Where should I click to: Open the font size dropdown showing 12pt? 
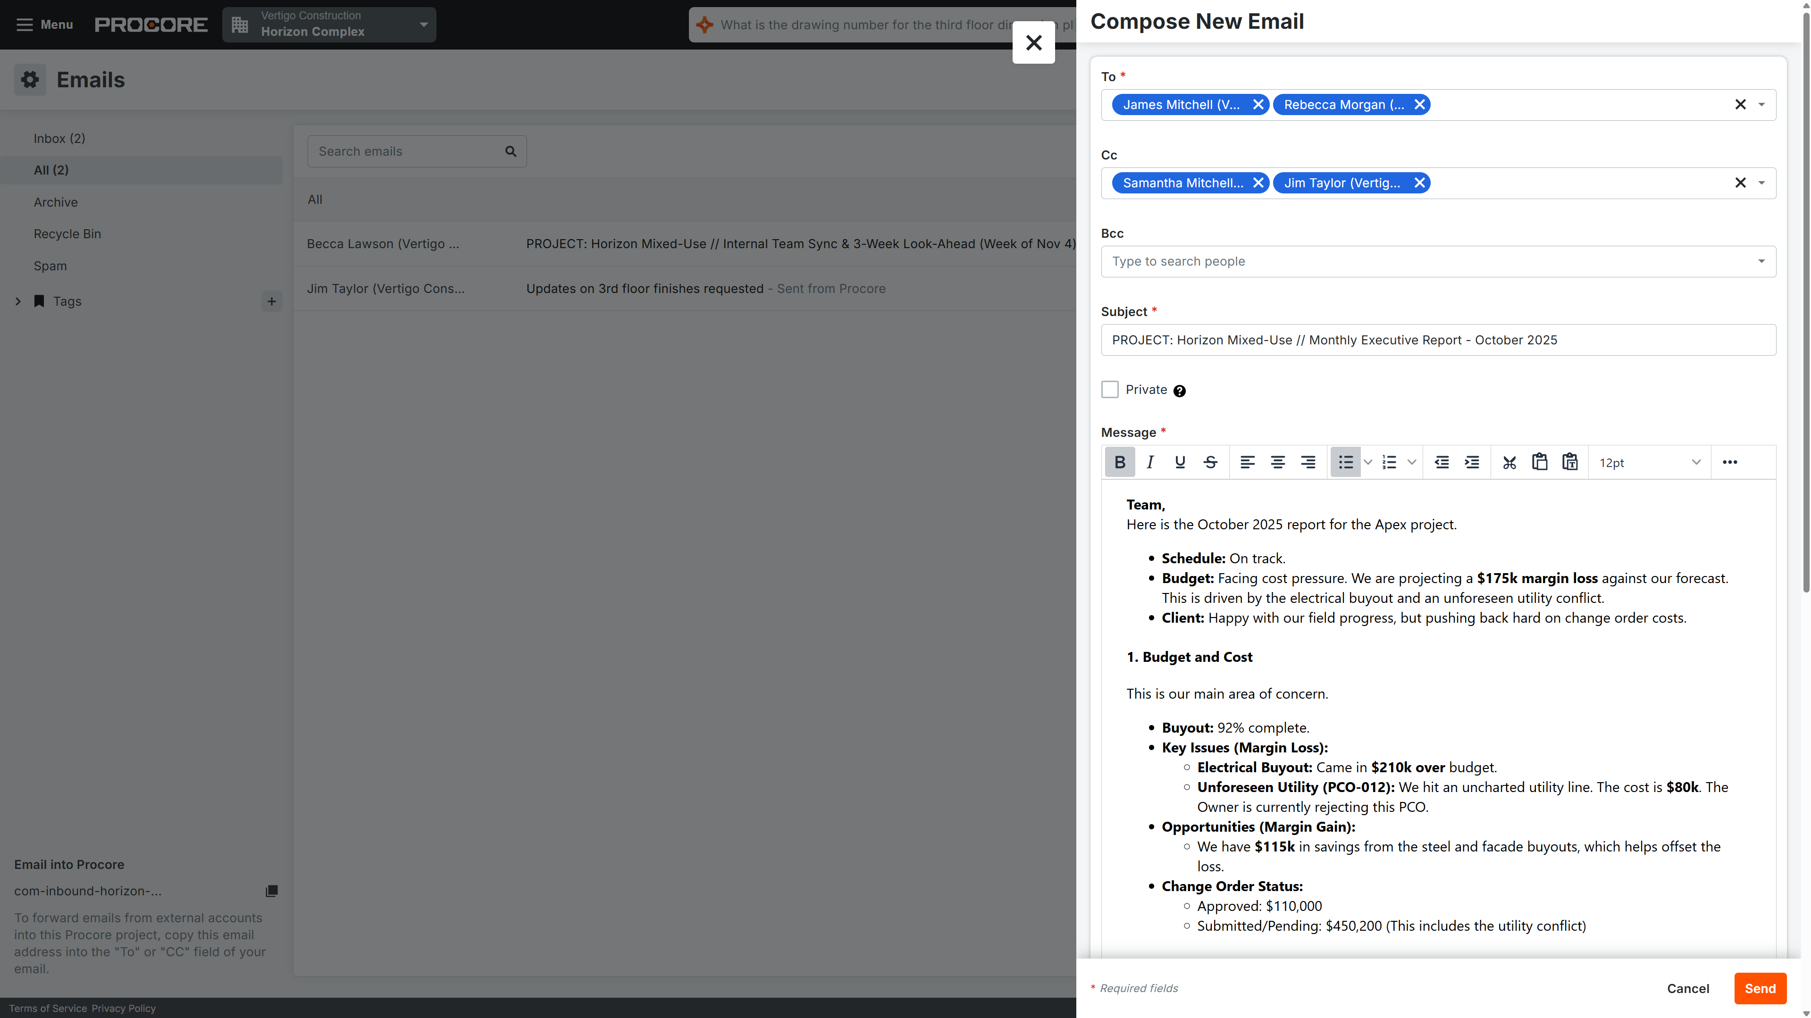(1649, 462)
